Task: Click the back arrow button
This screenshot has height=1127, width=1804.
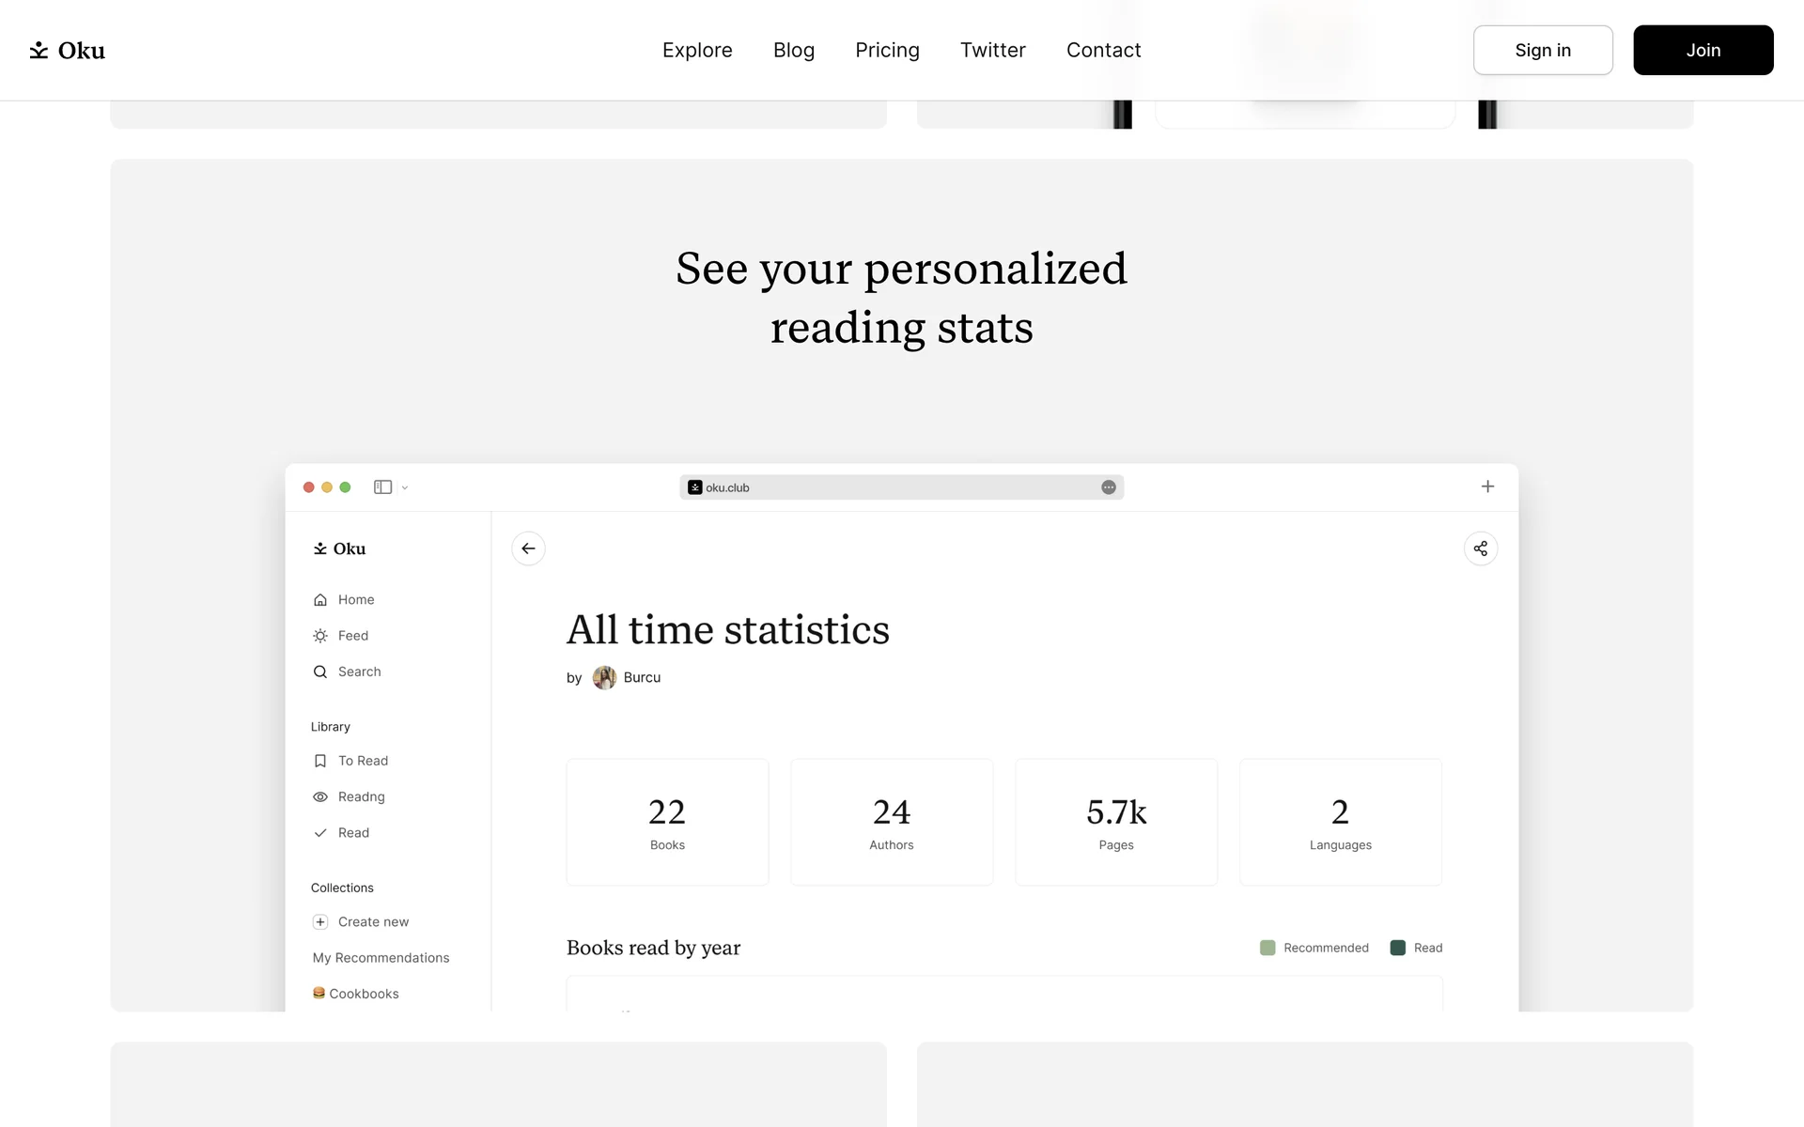Action: 528,548
